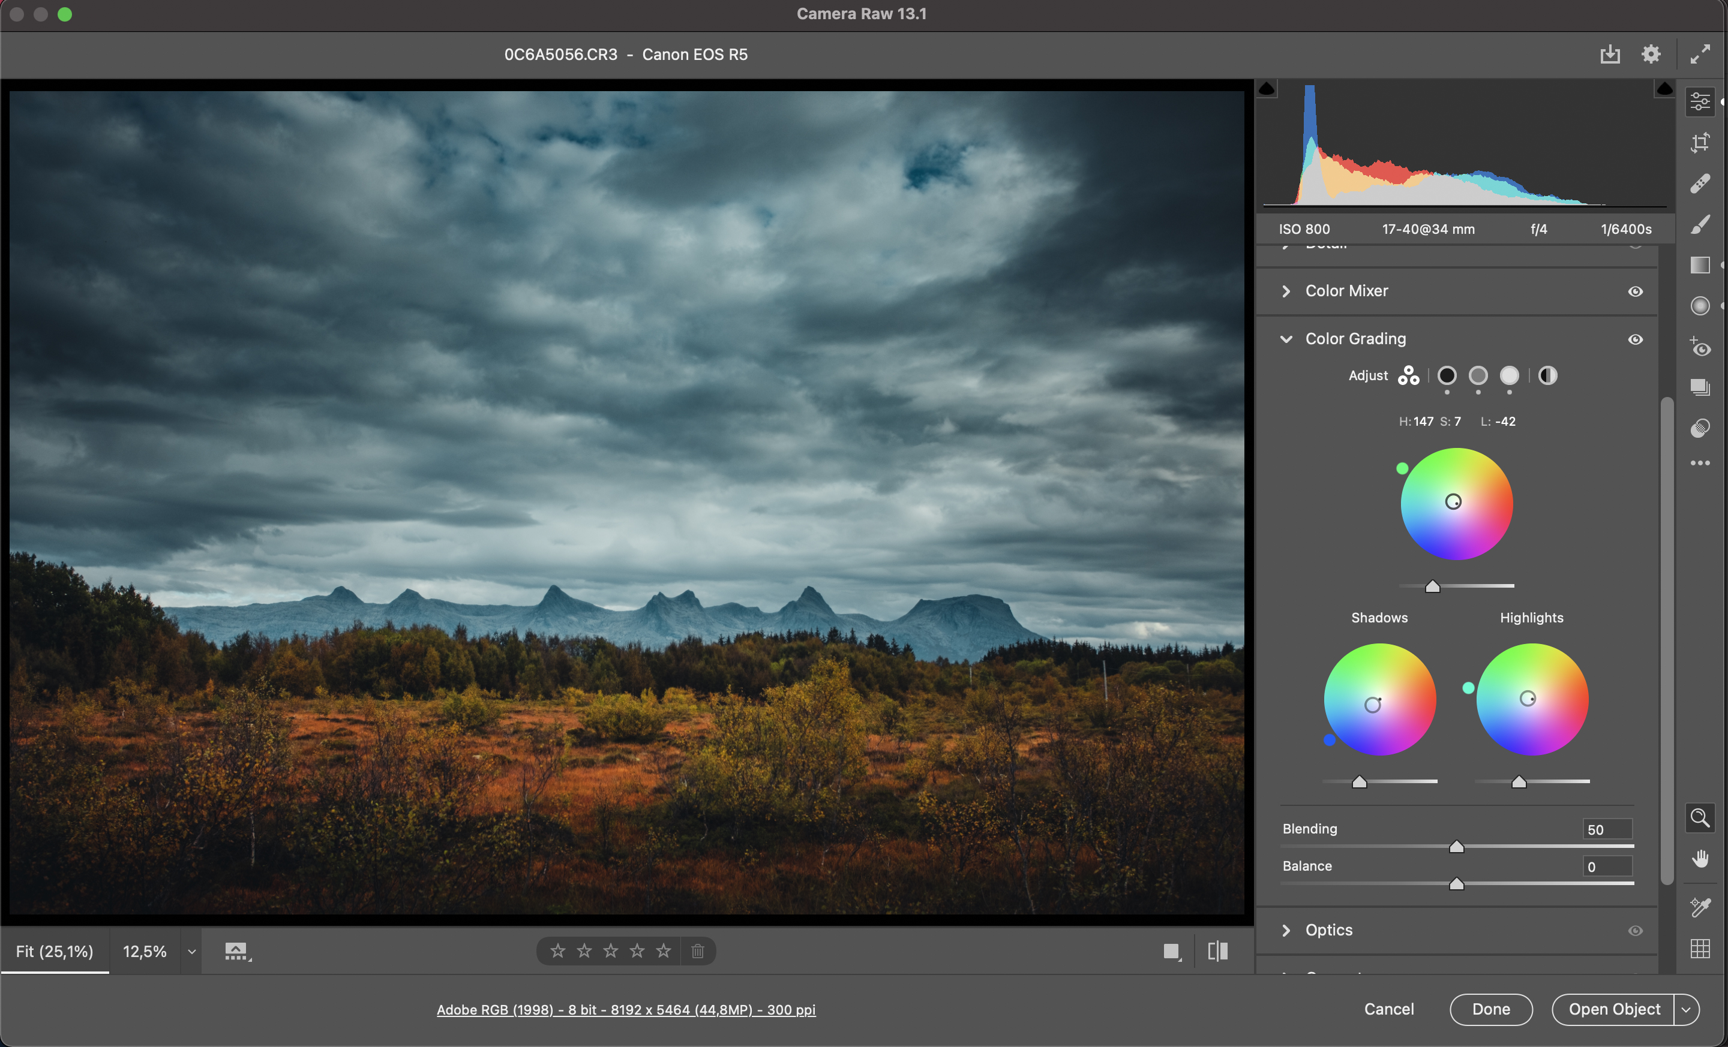
Task: Select the Red Eye removal tool
Action: 1700,347
